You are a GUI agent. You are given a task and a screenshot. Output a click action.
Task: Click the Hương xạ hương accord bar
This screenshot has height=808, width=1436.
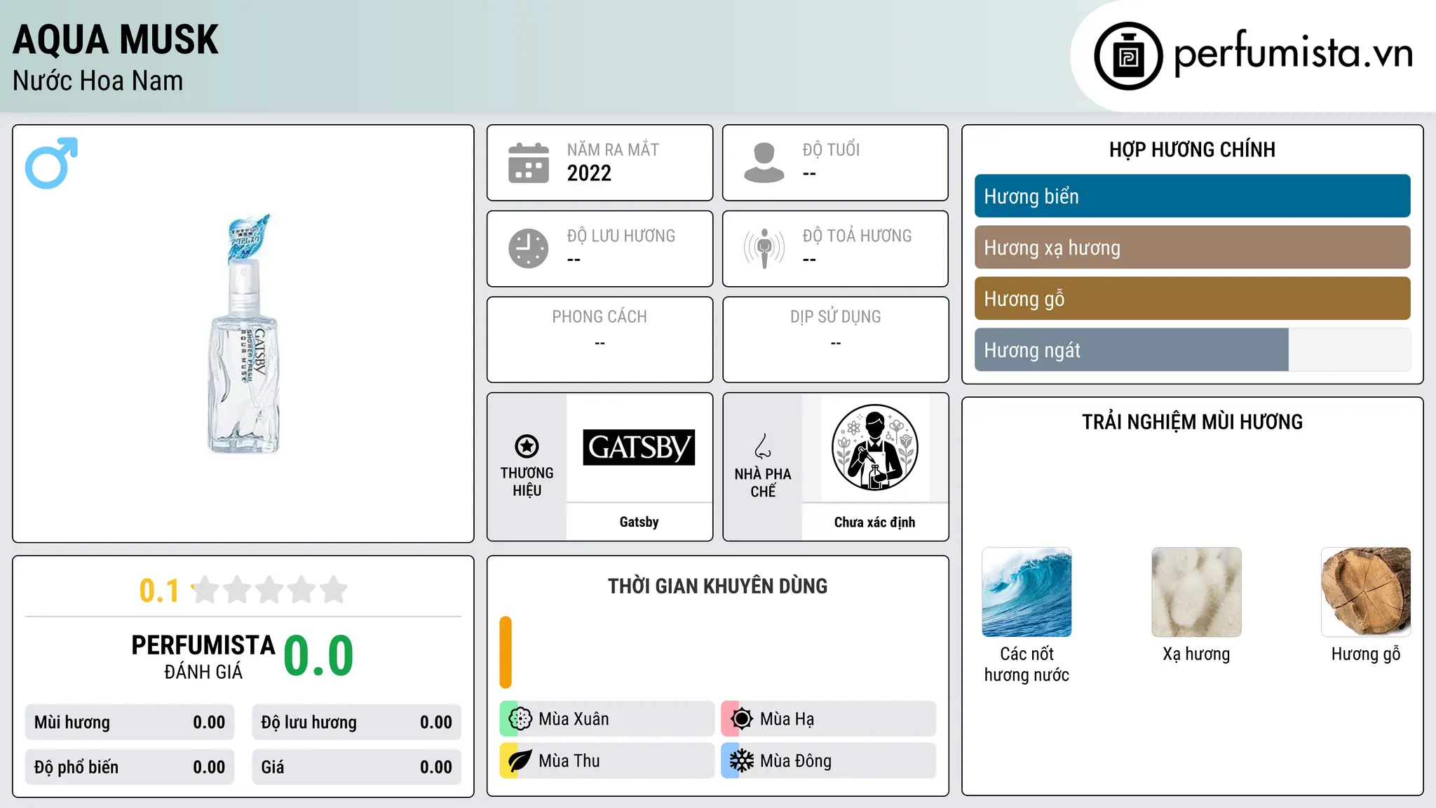click(x=1192, y=248)
